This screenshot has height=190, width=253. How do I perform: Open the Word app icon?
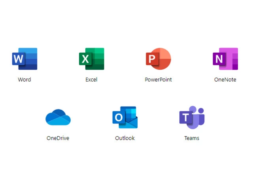(25, 59)
